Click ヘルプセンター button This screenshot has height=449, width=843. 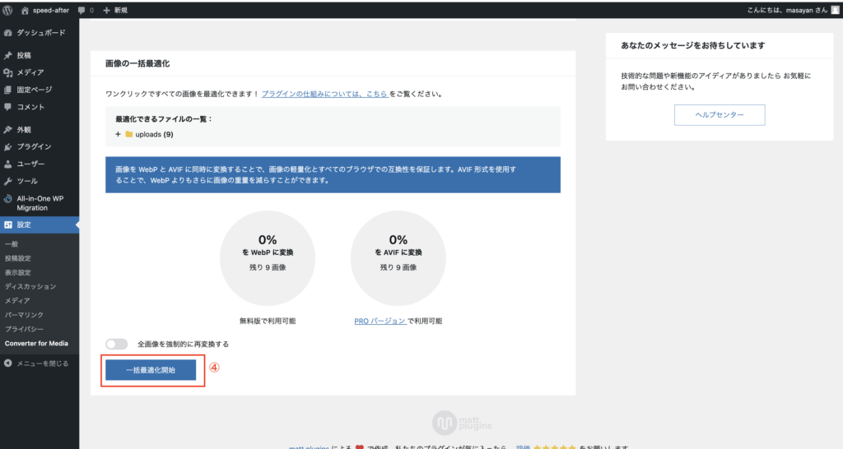[x=720, y=115]
